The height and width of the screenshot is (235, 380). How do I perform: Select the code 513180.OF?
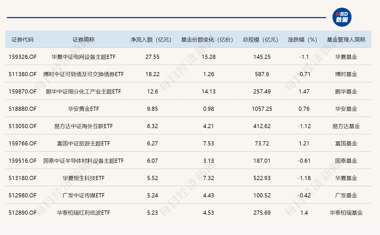(x=23, y=178)
